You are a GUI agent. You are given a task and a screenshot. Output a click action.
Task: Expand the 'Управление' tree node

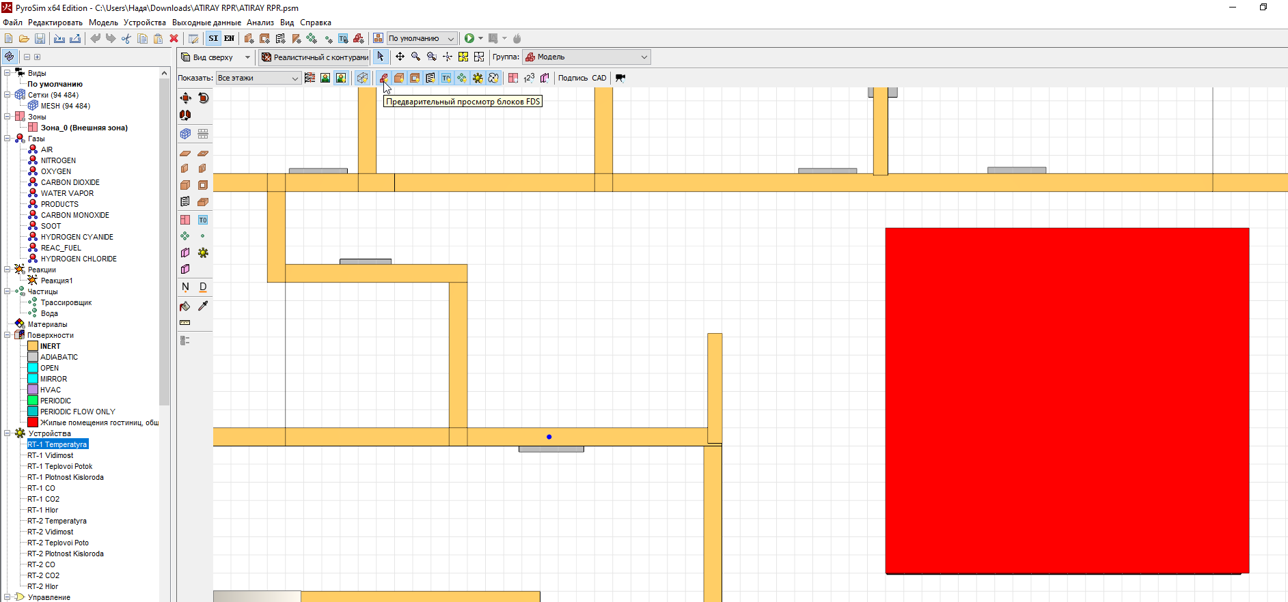click(8, 597)
